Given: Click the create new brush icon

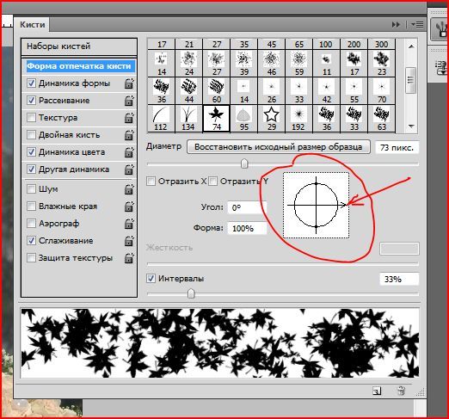Looking at the screenshot, I should (377, 391).
